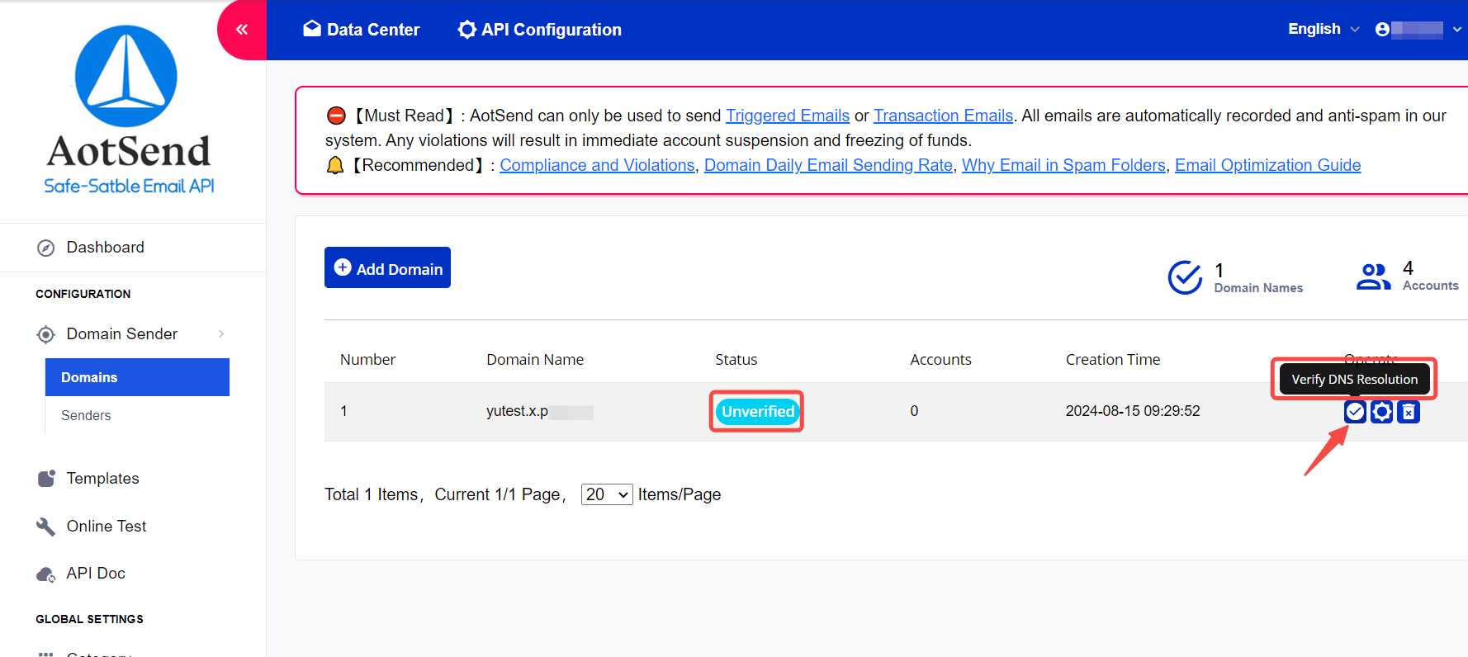
Task: Open Why Email in Spam Folders link
Action: (1063, 165)
